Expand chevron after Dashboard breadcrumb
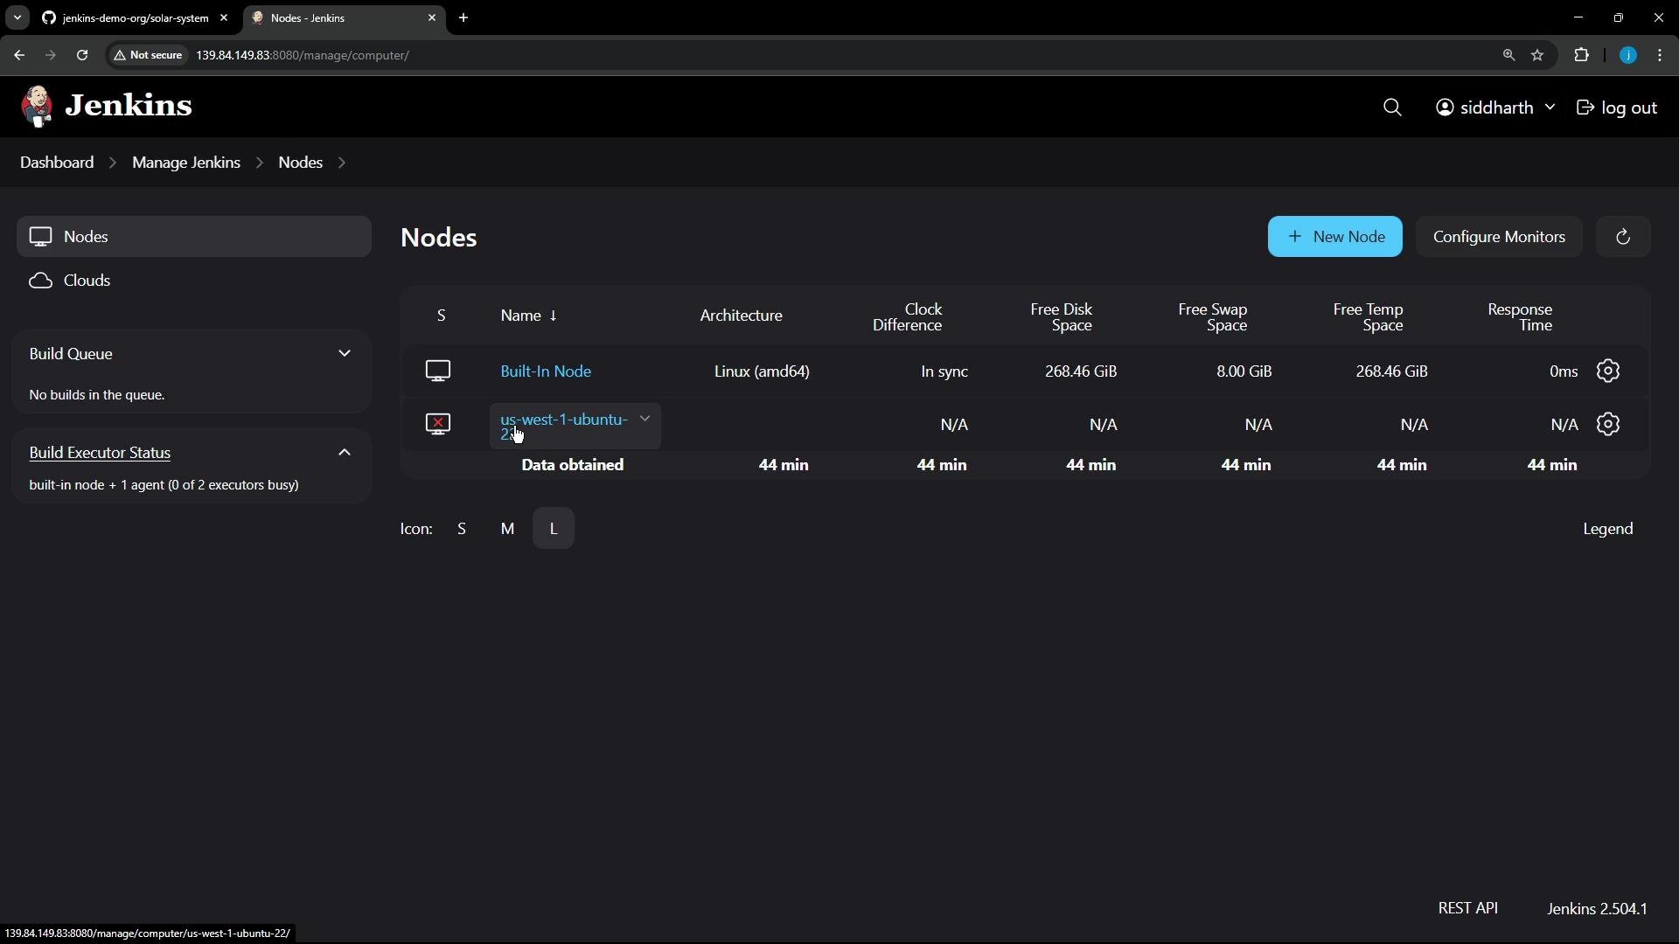Image resolution: width=1679 pixels, height=944 pixels. (x=113, y=163)
